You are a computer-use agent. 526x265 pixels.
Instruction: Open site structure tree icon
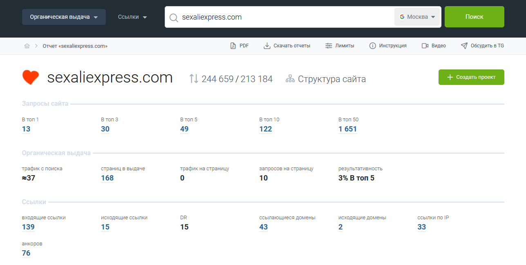(290, 79)
